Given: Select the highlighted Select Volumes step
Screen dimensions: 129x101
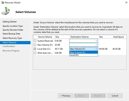Looking at the screenshot, I should point(15,42).
